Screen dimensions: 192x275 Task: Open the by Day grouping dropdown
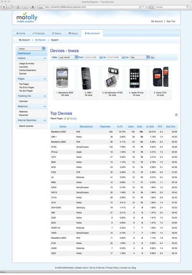point(140,57)
